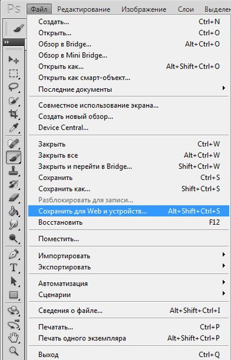This screenshot has height=360, width=231.
Task: Choose the Type tool
Action: (14, 268)
